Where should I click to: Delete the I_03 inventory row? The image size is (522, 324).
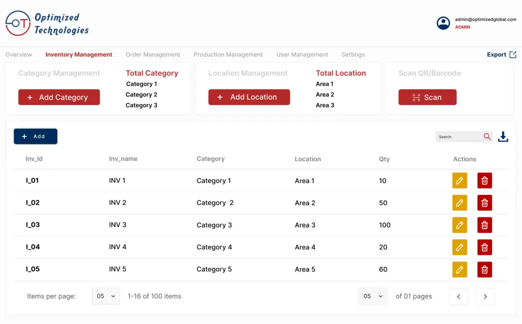coord(485,225)
